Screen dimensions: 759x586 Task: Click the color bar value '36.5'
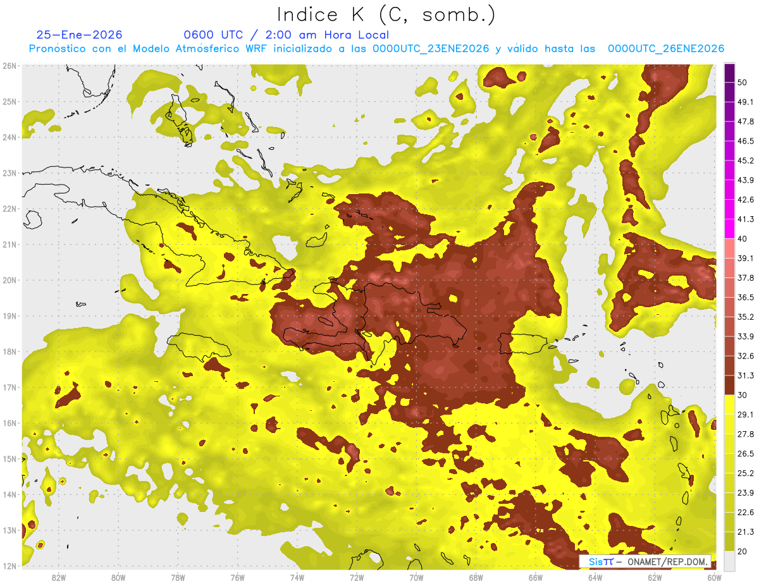746,297
